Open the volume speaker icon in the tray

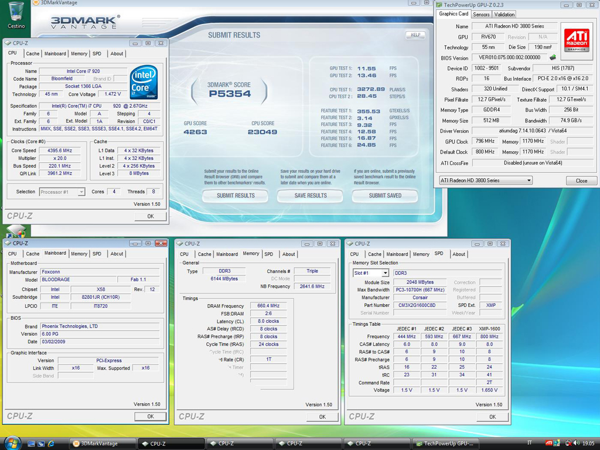tap(576, 443)
